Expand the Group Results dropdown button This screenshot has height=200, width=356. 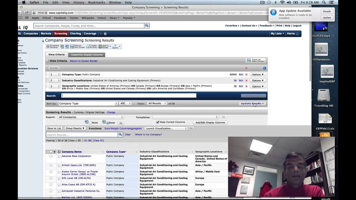pyautogui.click(x=75, y=128)
